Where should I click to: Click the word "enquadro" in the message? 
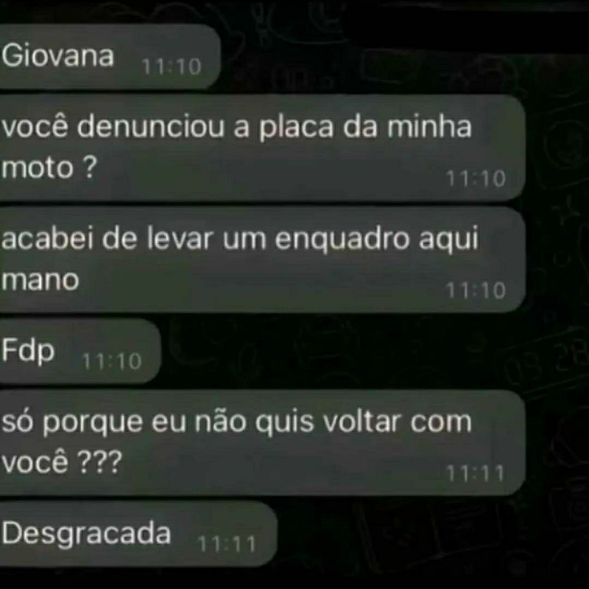(342, 240)
